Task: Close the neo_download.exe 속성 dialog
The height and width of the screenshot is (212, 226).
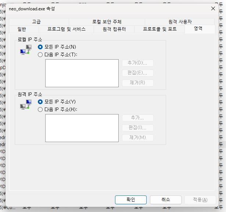Action: [x=213, y=8]
